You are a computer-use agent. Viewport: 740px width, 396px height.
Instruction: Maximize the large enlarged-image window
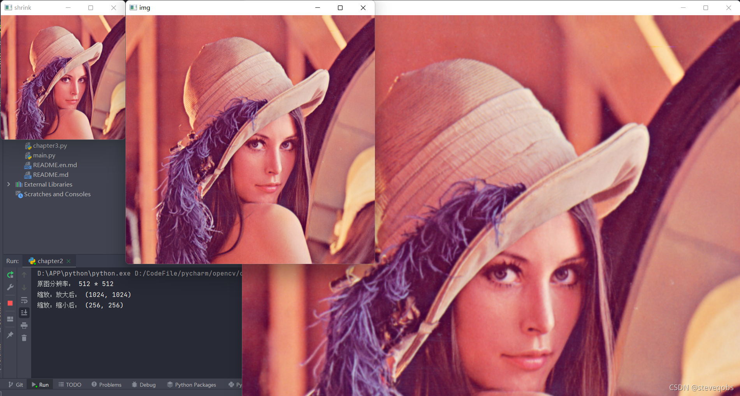coord(706,7)
